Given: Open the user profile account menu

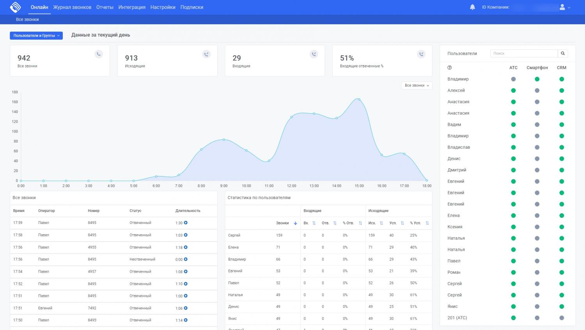Looking at the screenshot, I should (x=564, y=7).
